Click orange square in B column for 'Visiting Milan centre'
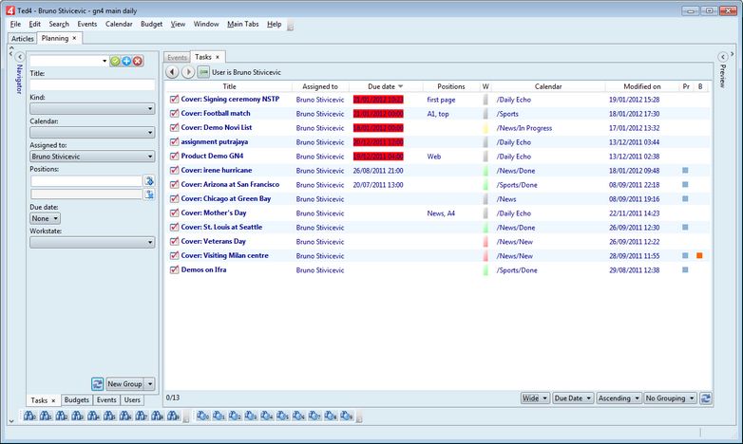 pos(699,255)
